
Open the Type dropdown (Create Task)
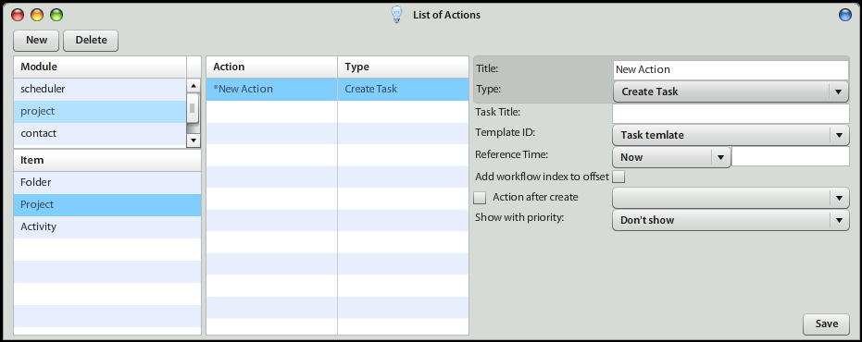point(731,92)
